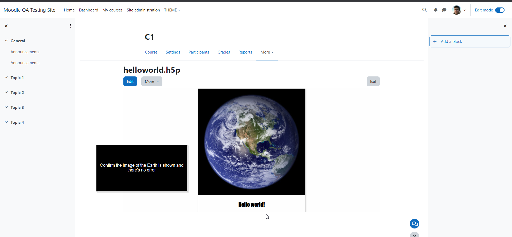Open the More tab dropdown in course navigation

(267, 52)
